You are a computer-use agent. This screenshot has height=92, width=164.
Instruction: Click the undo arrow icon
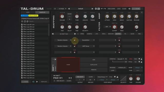click(x=102, y=9)
